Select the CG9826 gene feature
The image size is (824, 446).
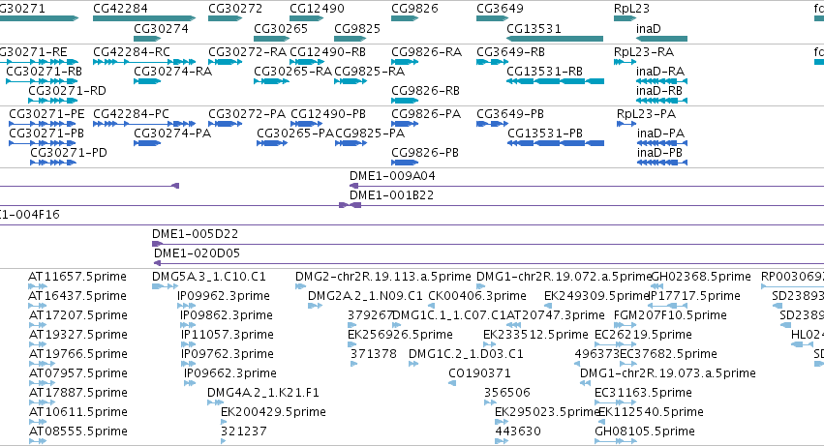click(x=405, y=18)
